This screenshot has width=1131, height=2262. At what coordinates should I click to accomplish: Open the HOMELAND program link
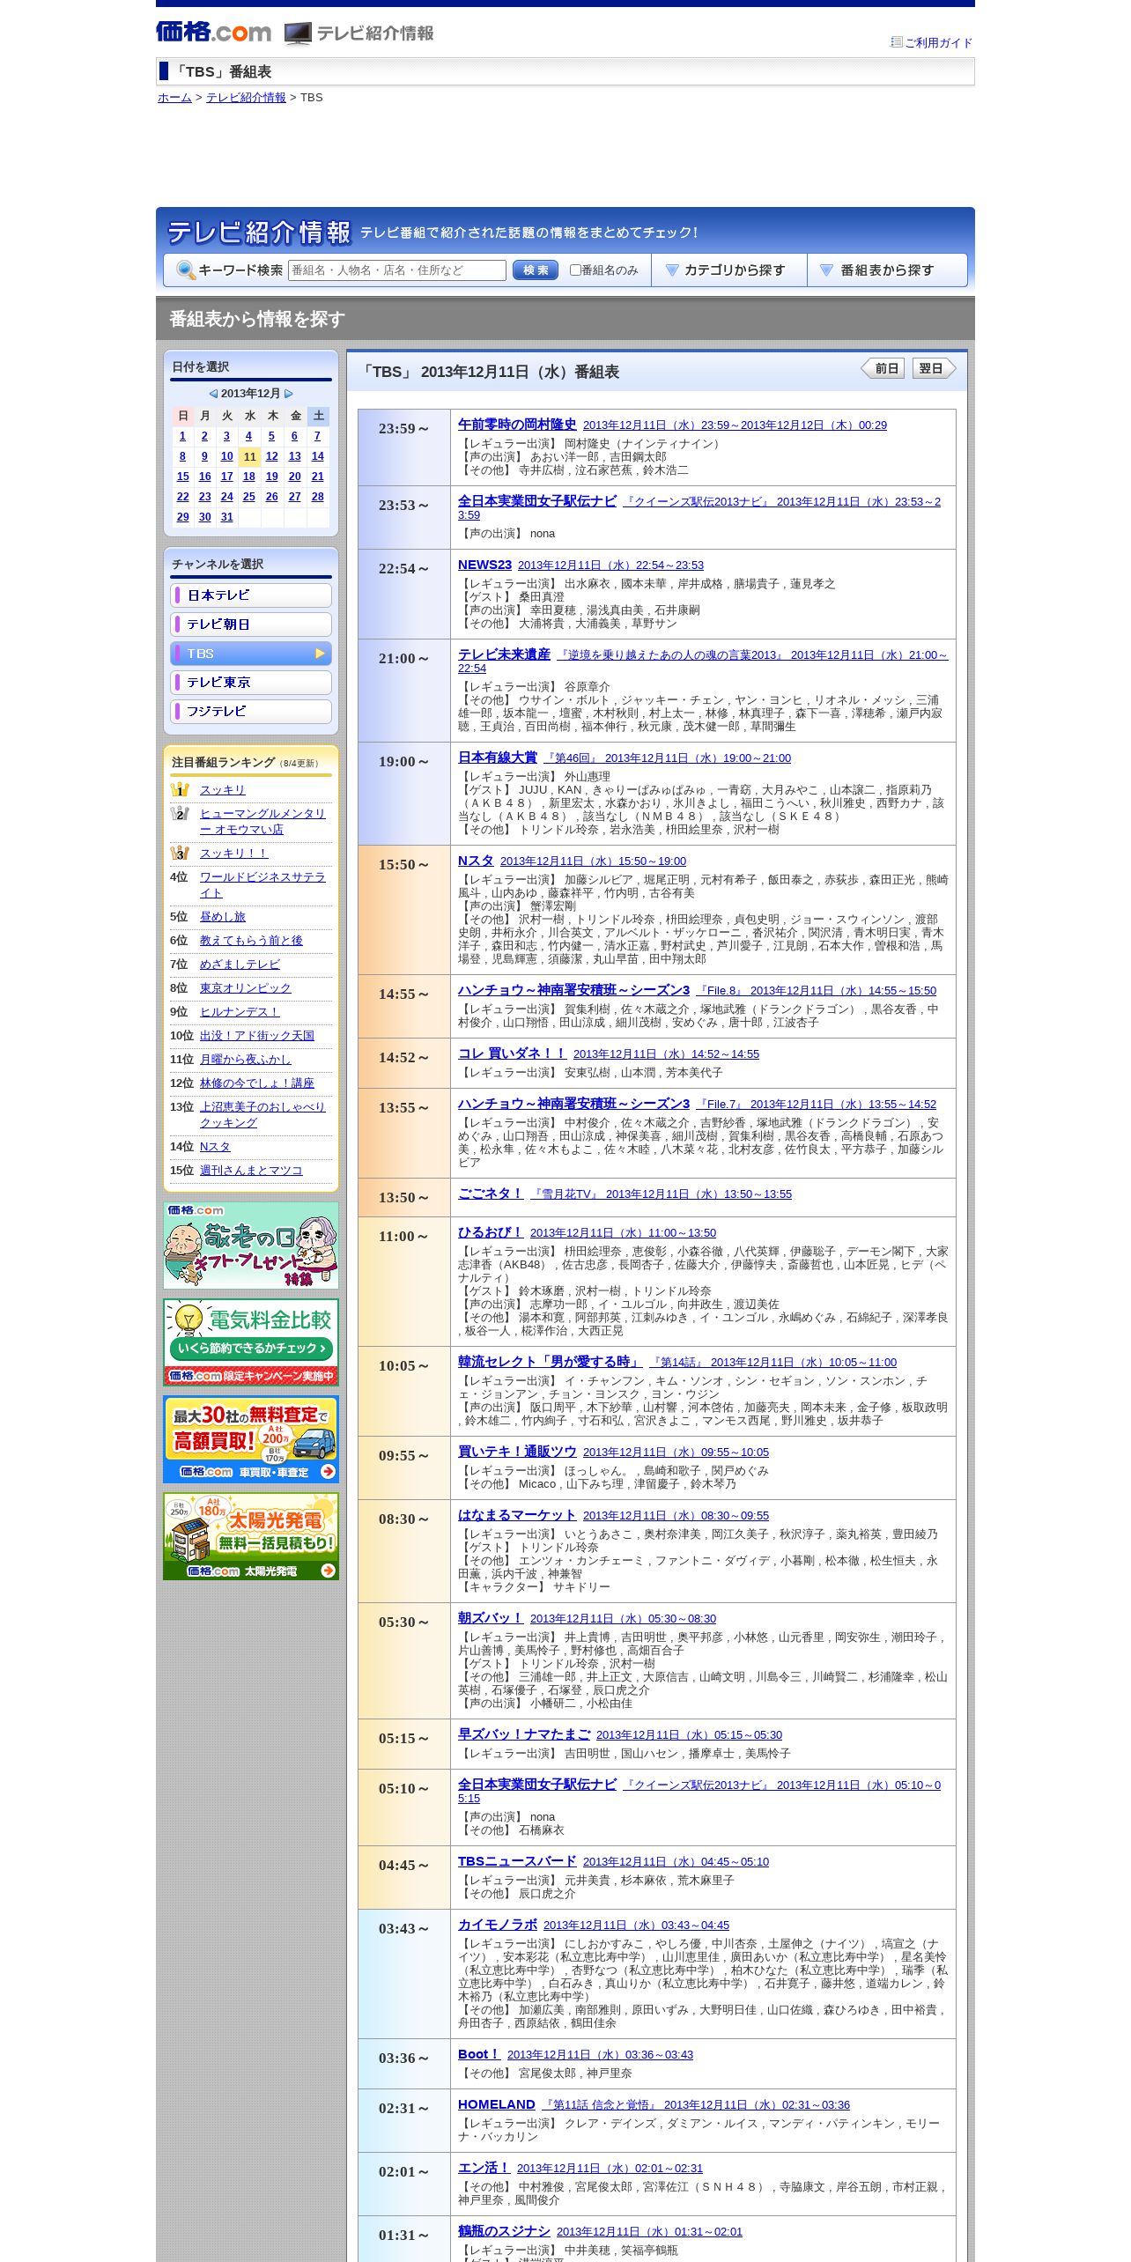point(497,2104)
